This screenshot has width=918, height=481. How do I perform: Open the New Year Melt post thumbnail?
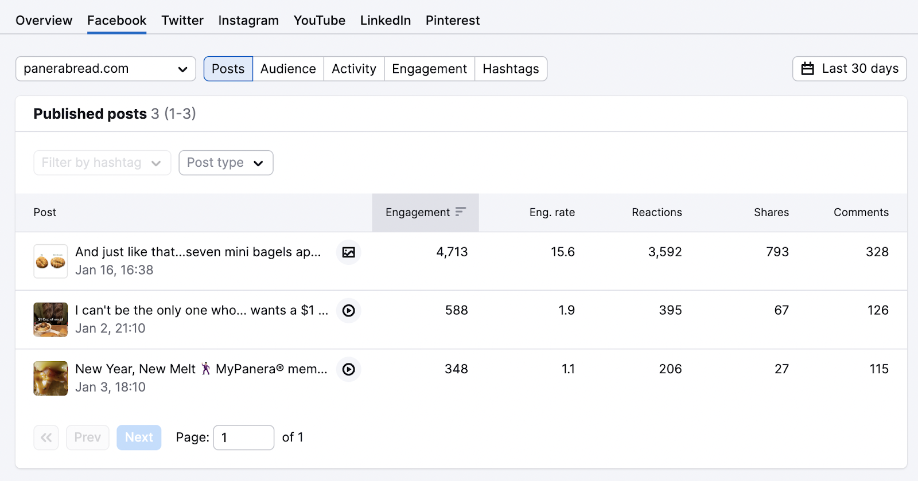coord(50,378)
